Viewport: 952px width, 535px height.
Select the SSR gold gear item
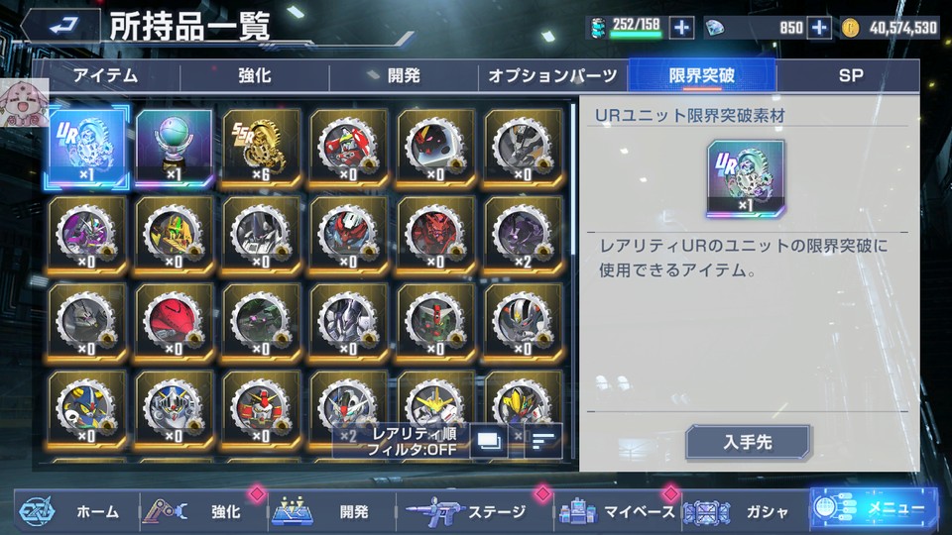tap(262, 148)
